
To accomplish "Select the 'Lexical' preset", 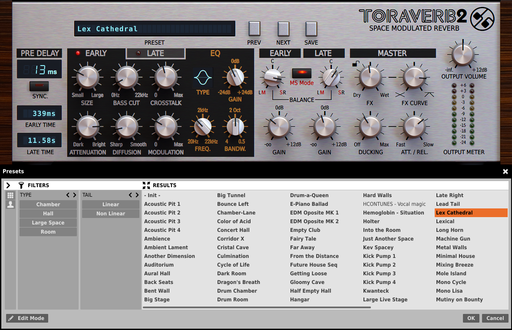I will click(445, 221).
